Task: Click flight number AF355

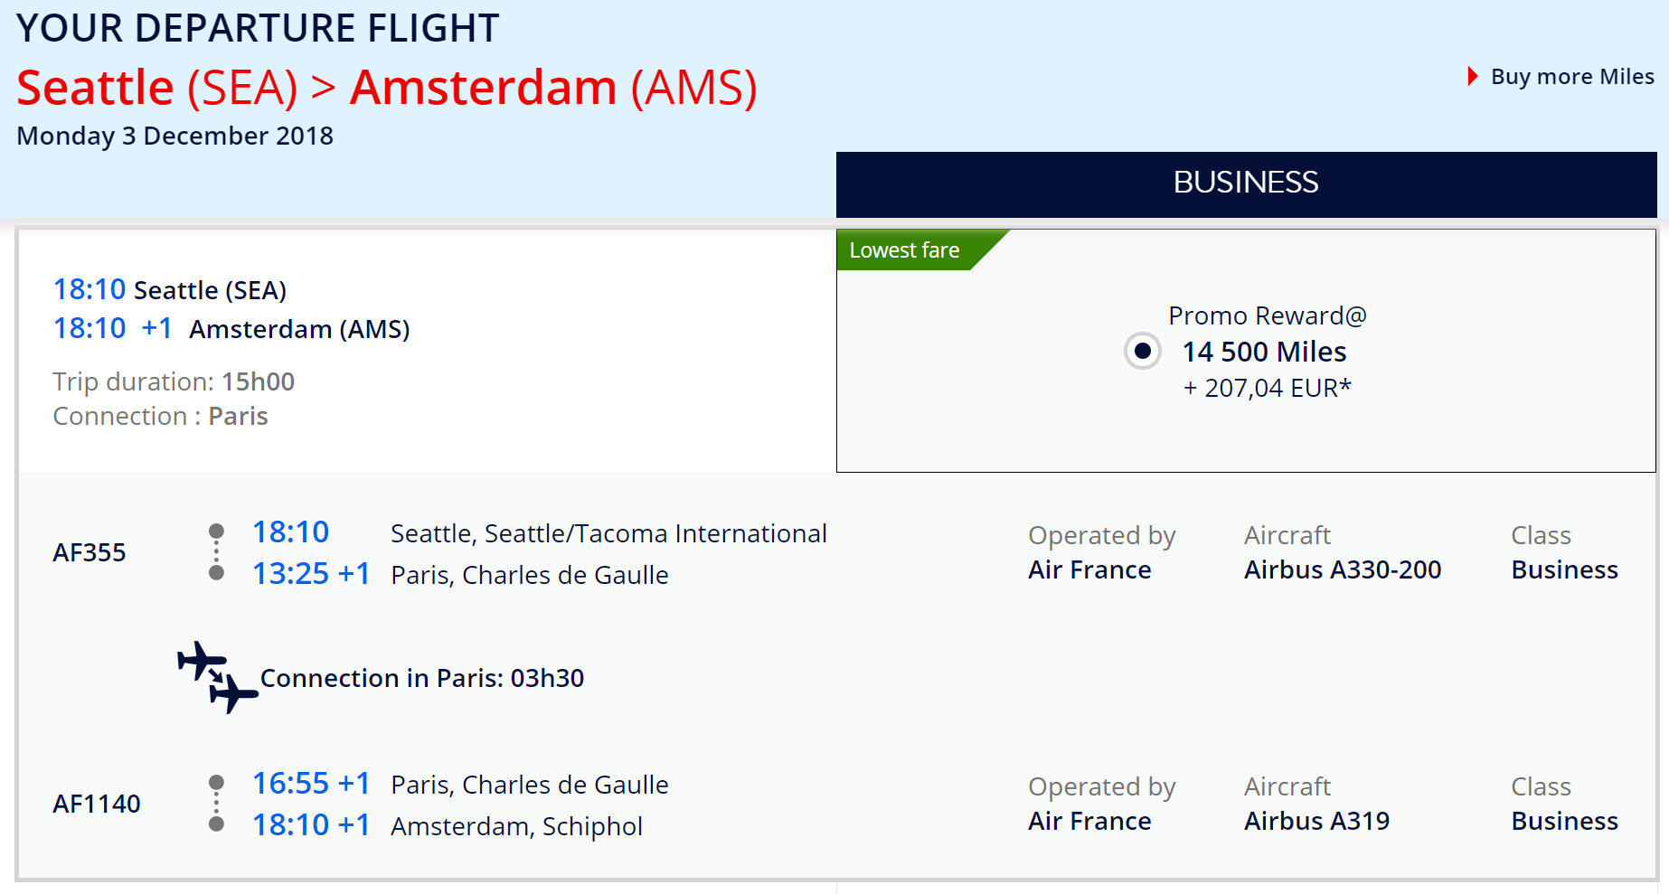Action: pos(90,552)
